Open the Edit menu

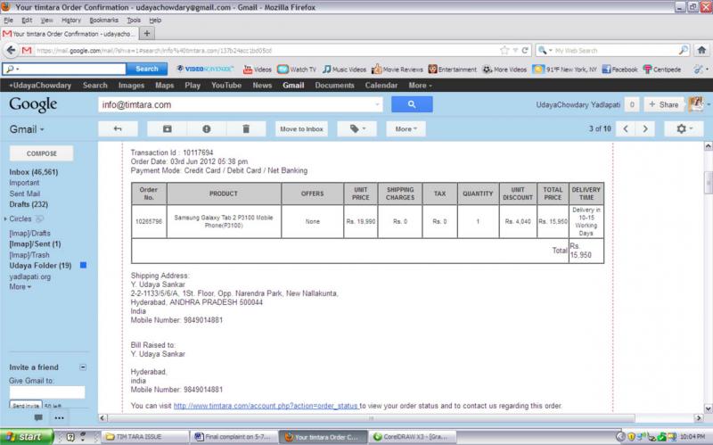pyautogui.click(x=27, y=21)
